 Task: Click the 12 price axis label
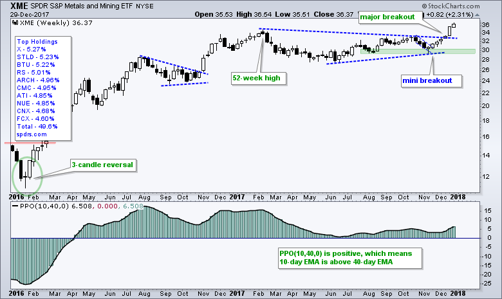[x=485, y=177]
